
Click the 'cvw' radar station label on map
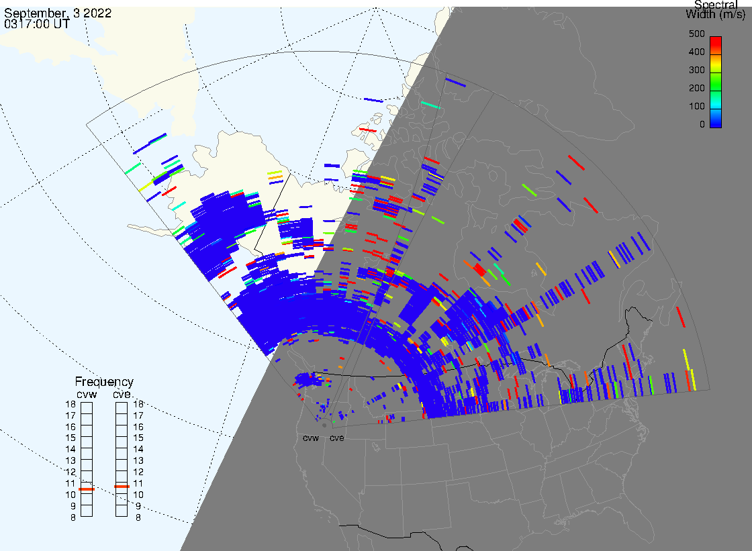(x=311, y=438)
